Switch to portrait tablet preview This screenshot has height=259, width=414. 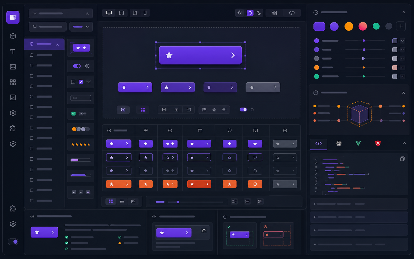tap(135, 13)
